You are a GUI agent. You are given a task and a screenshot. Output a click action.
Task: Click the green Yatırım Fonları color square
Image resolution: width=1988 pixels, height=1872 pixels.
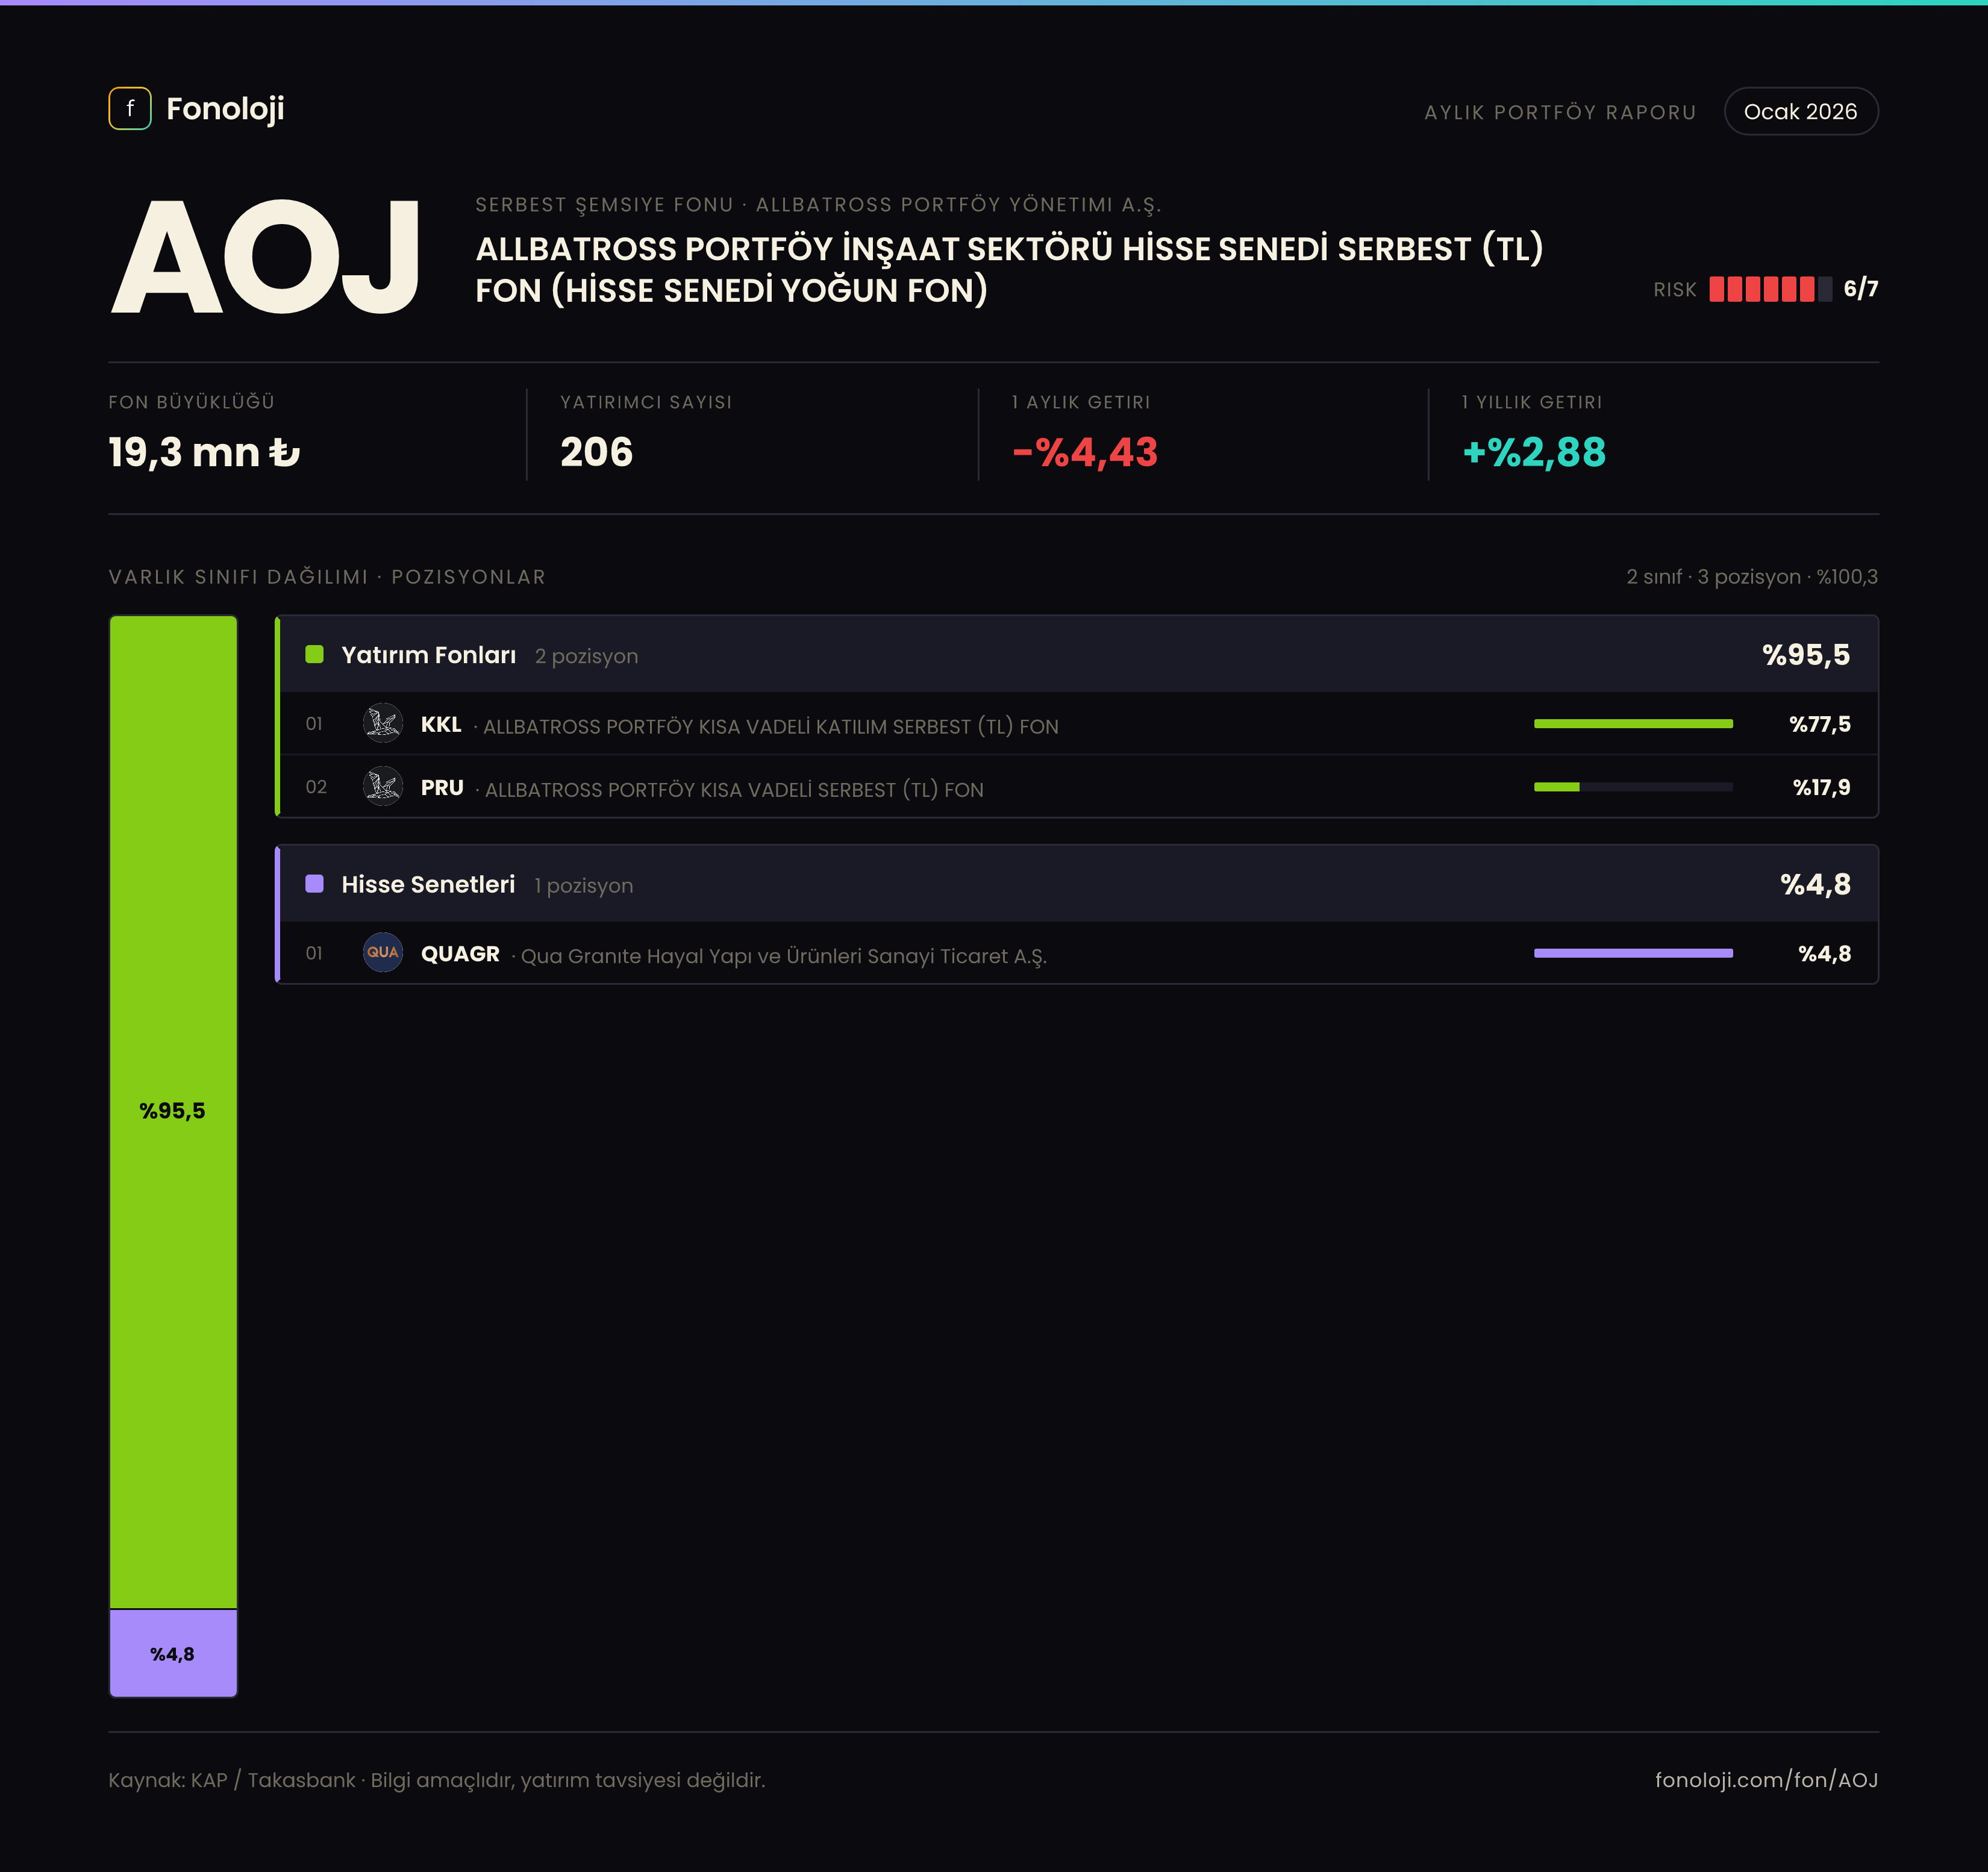click(314, 654)
